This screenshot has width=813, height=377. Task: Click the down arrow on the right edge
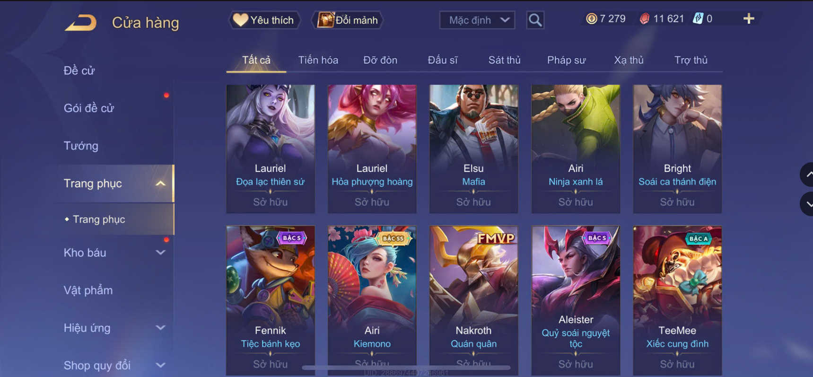click(807, 204)
